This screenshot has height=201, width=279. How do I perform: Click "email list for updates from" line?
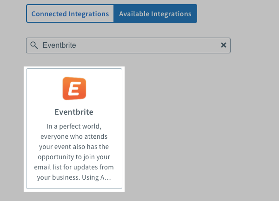click(x=74, y=167)
